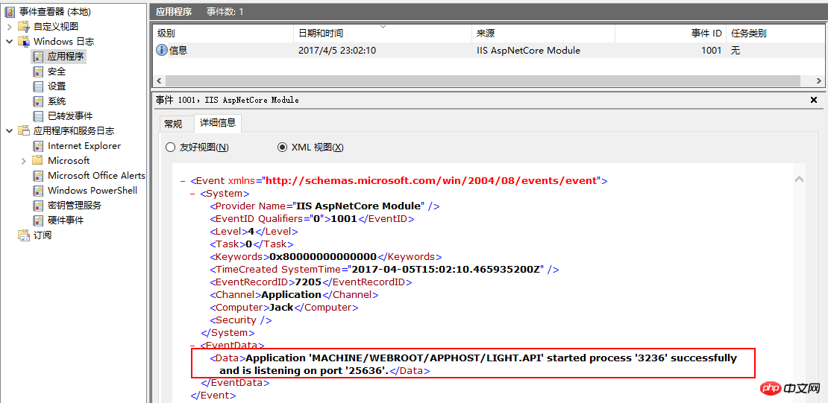This screenshot has height=403, width=828.
Task: Click the XML view scroll-up arrow
Action: (x=800, y=180)
